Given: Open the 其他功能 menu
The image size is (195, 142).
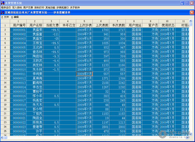Looking at the screenshot, I should point(50,7).
